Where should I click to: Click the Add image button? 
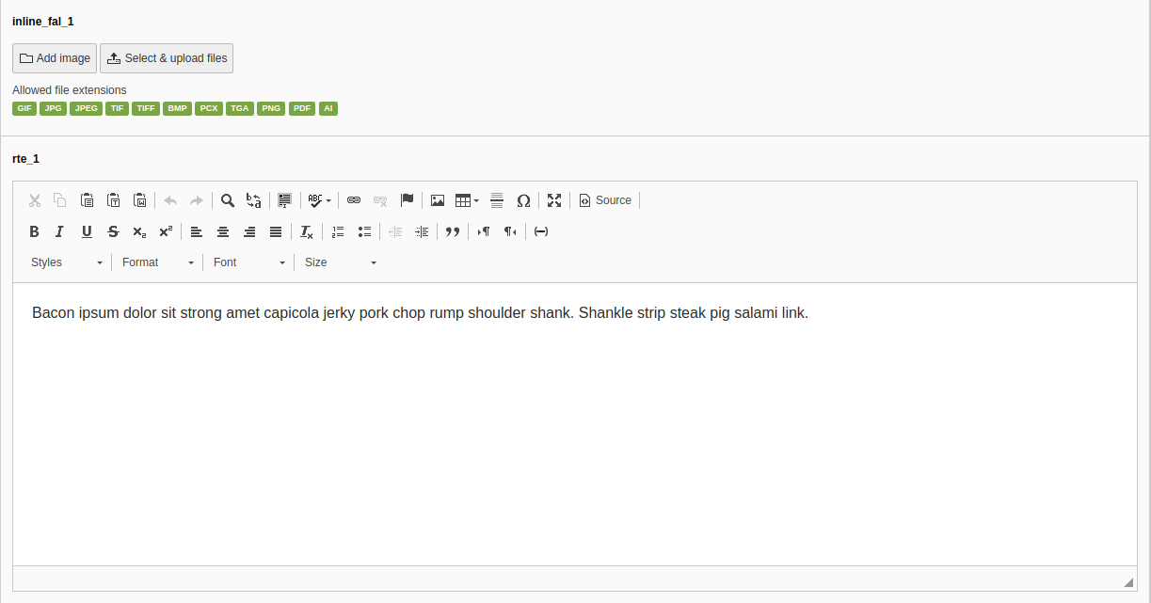coord(55,58)
